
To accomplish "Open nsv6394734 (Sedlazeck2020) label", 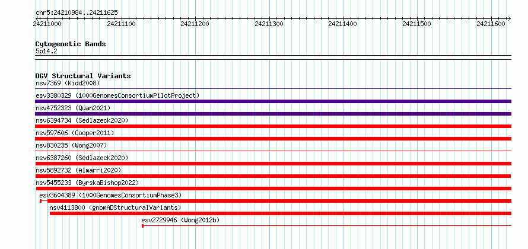I will [82, 120].
